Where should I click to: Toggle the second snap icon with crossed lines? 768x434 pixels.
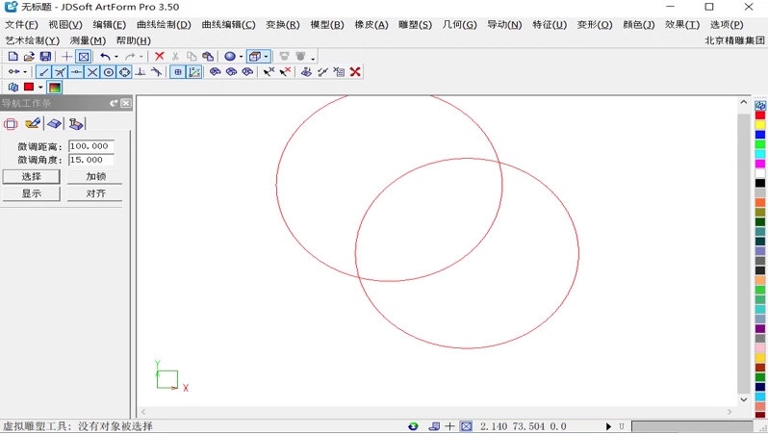pos(60,72)
